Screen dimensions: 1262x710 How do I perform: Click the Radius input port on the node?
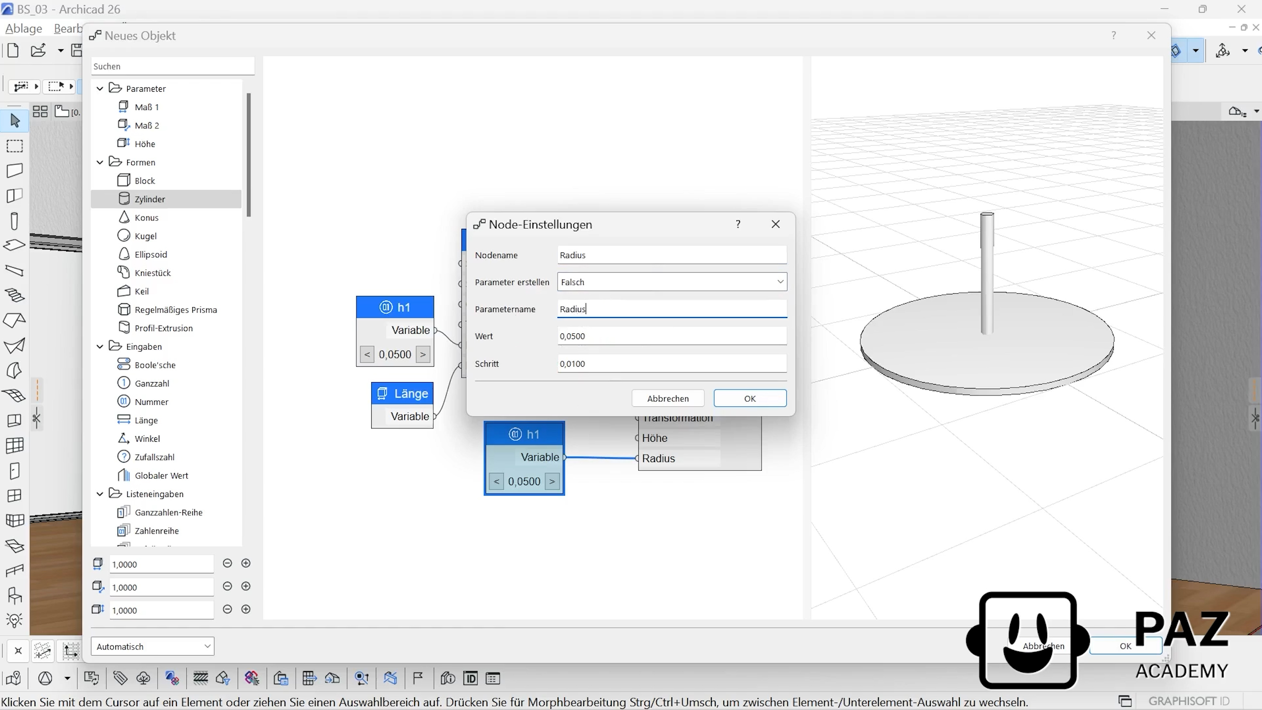pyautogui.click(x=637, y=459)
